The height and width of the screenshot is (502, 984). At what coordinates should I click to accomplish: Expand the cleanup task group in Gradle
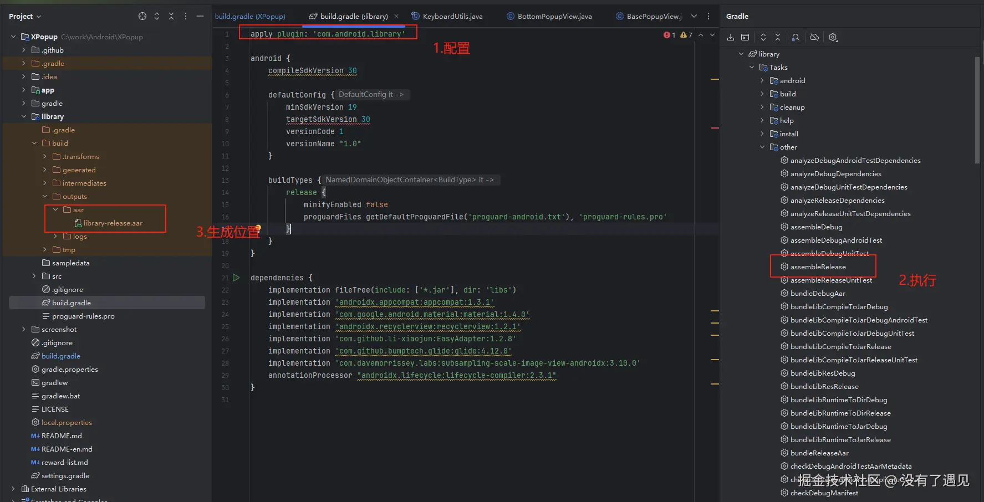(762, 107)
